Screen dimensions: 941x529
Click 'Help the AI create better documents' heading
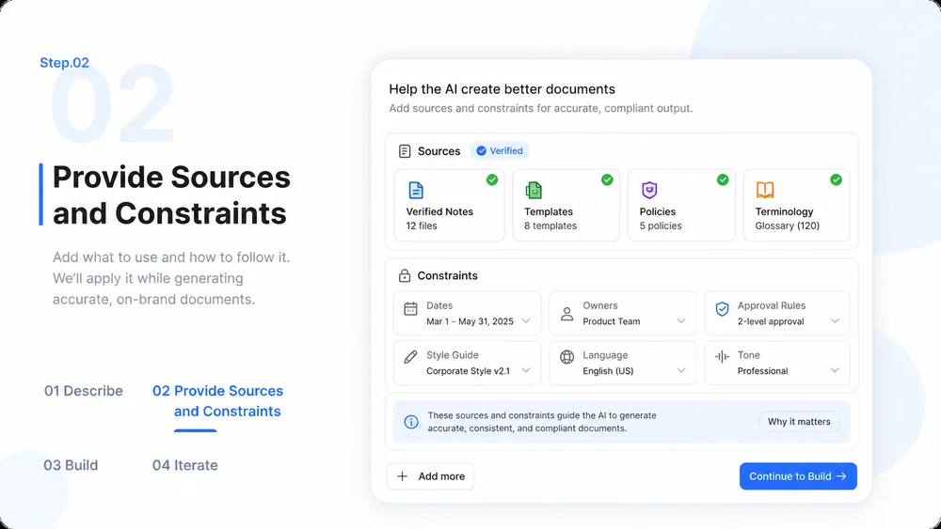[x=502, y=88]
